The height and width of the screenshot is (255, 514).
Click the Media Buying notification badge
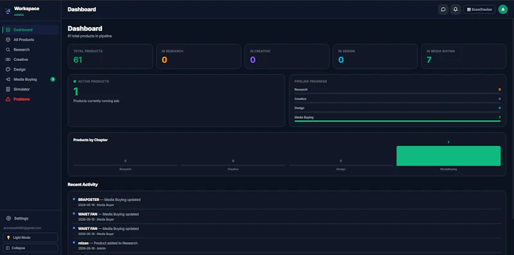(x=53, y=79)
